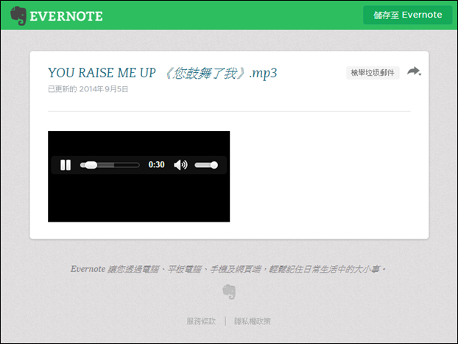This screenshot has width=458, height=344.
Task: Pause the audio playback
Action: tap(66, 165)
